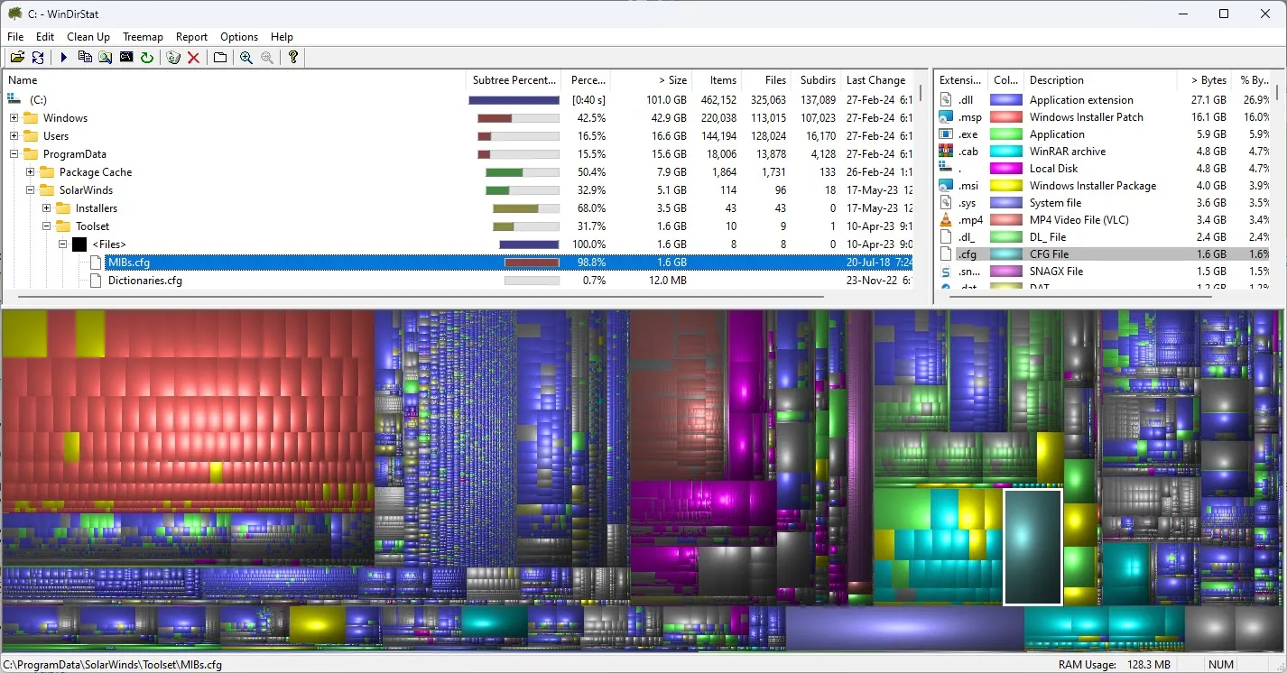This screenshot has width=1287, height=673.
Task: Click the blue play arrow Open Item icon
Action: (64, 58)
